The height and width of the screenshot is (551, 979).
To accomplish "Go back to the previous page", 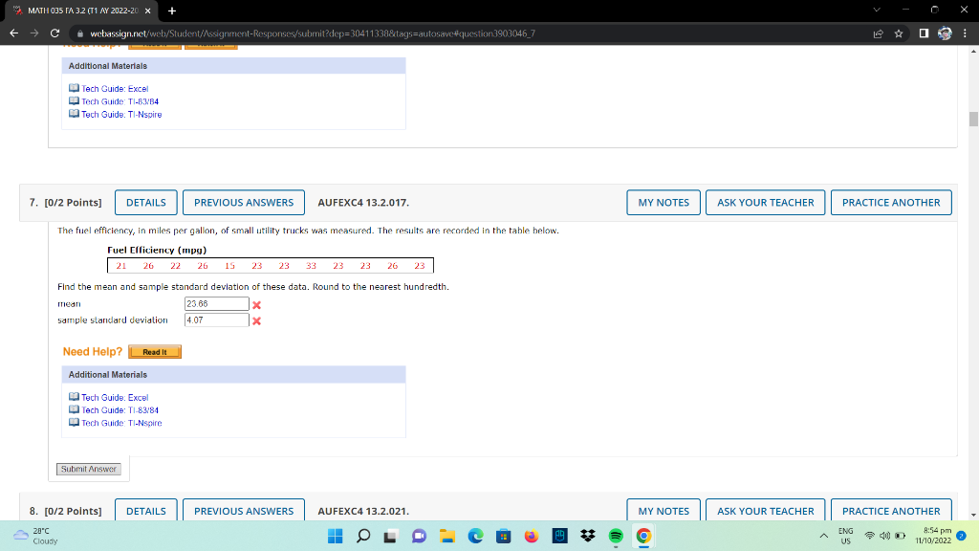I will click(13, 33).
